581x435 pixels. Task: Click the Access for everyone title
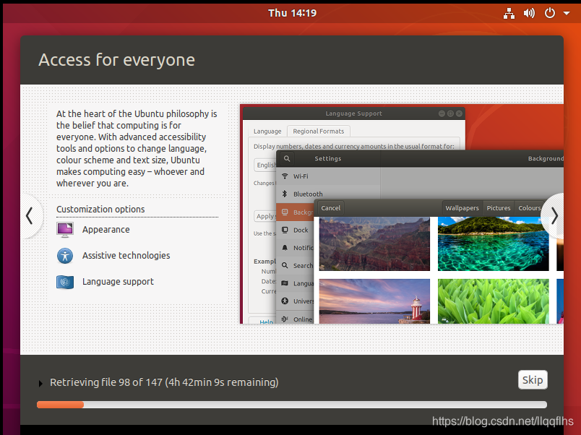(x=117, y=60)
